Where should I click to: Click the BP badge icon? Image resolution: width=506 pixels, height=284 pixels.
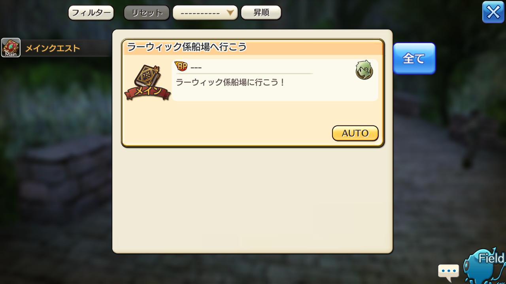[x=181, y=67]
